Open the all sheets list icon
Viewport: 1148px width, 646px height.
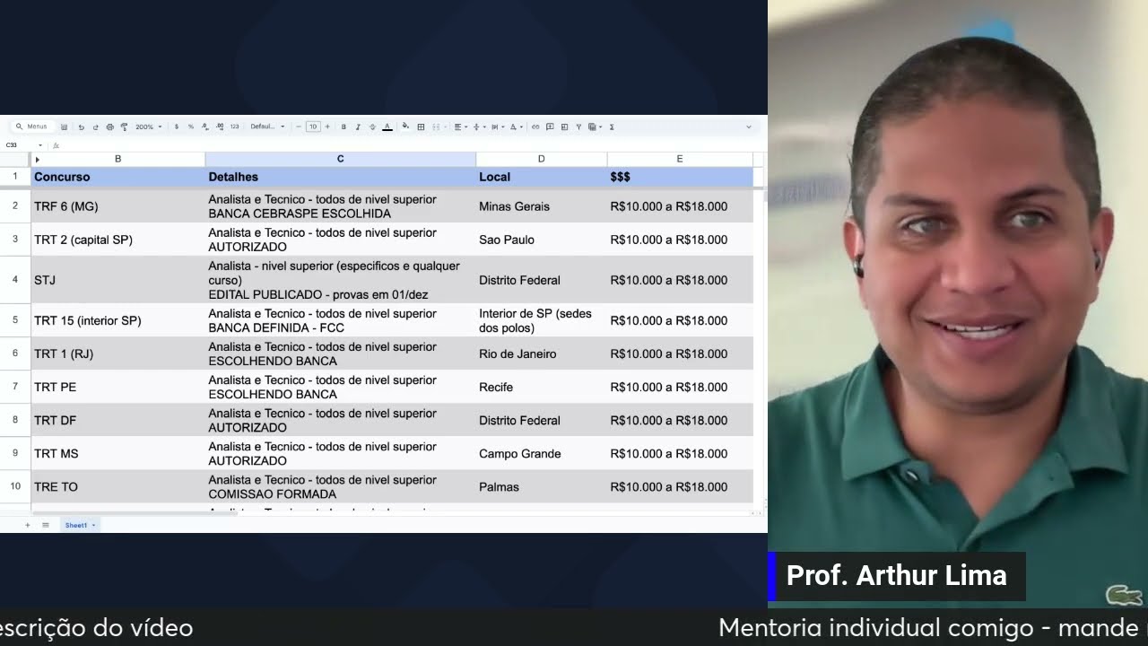(45, 525)
